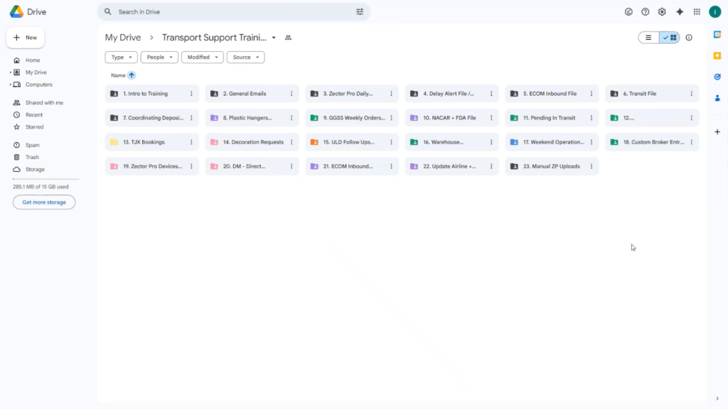The image size is (728, 409).
Task: Open Google Keep side panel icon
Action: pyautogui.click(x=717, y=55)
